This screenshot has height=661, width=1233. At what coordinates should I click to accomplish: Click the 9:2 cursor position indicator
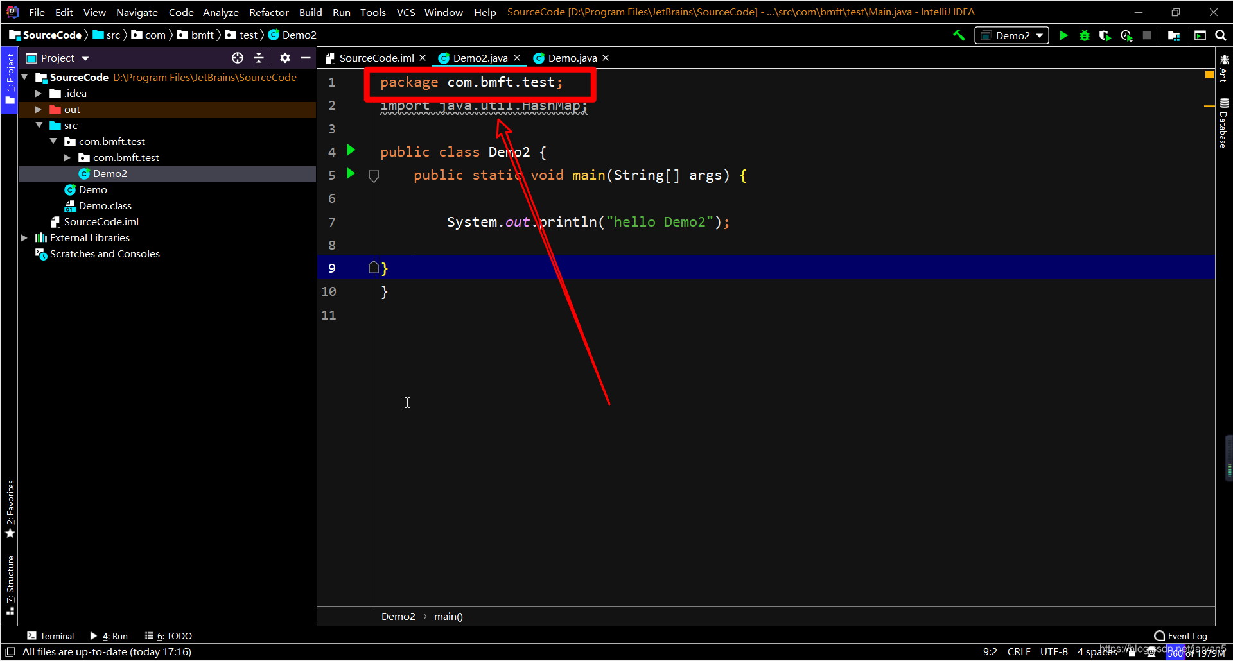pos(990,652)
